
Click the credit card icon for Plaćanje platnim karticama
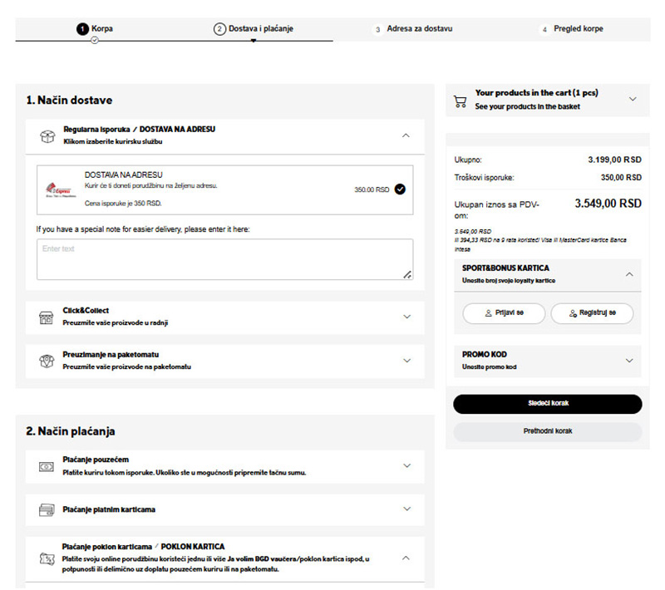click(x=47, y=509)
